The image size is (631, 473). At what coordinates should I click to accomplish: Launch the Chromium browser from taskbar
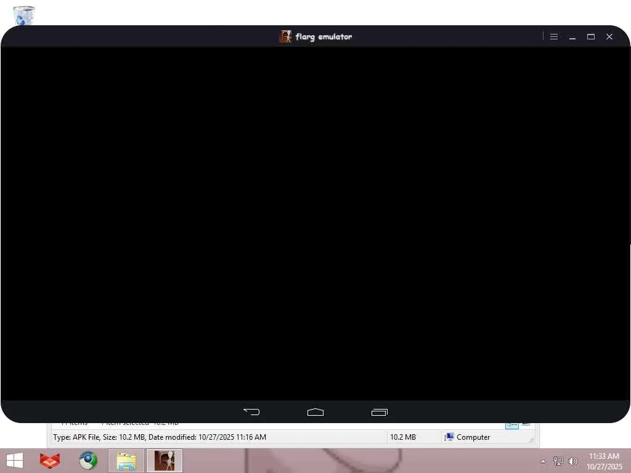click(x=88, y=461)
